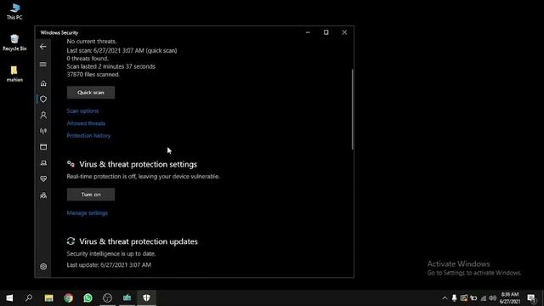544x306 pixels.
Task: Click the Windows Security window title
Action: click(59, 32)
